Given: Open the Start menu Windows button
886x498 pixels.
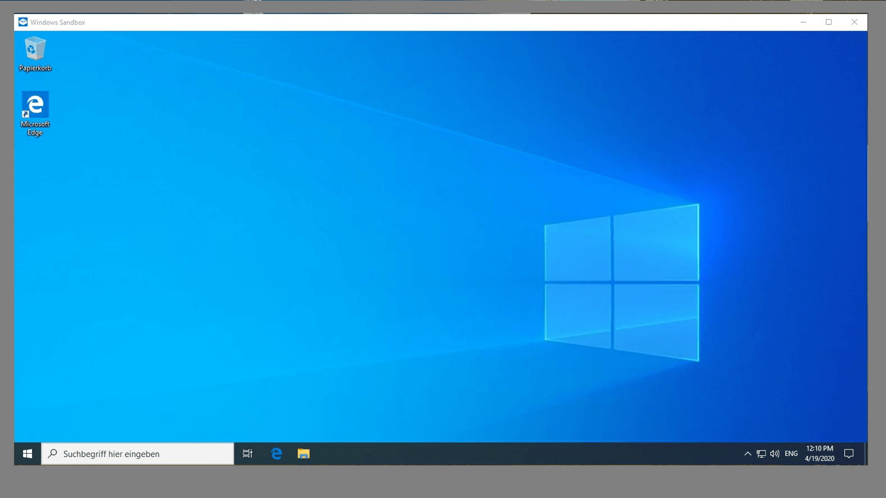Looking at the screenshot, I should [28, 454].
